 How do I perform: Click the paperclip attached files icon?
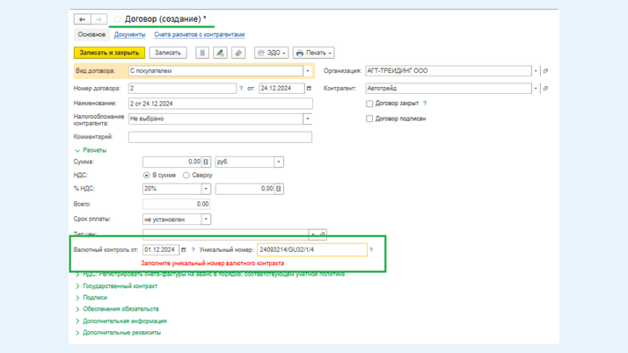coord(238,53)
